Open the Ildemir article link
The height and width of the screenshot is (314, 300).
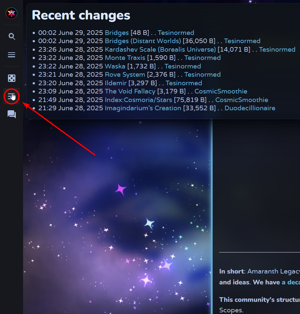pos(115,83)
